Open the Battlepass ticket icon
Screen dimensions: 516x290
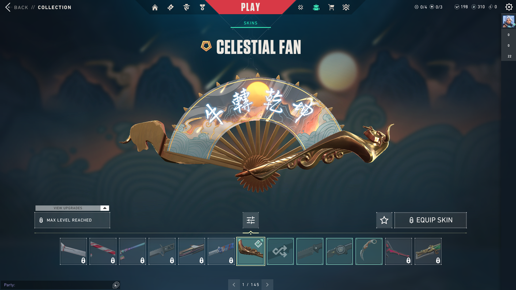(x=171, y=7)
